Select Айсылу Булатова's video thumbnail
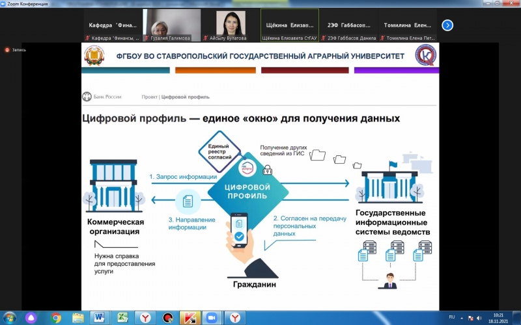521x325 pixels. (x=231, y=25)
